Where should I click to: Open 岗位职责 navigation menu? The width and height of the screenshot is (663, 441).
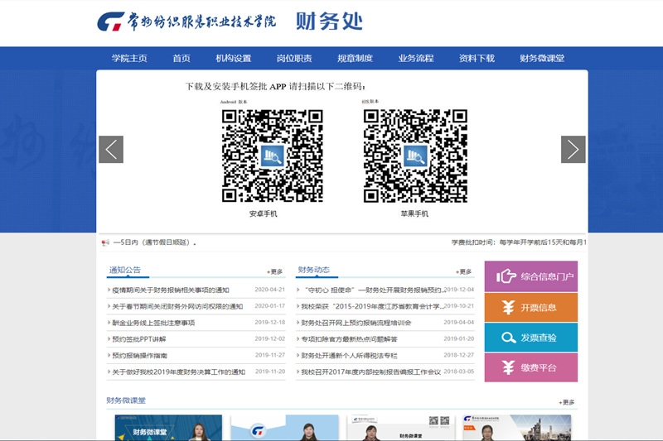click(x=294, y=58)
